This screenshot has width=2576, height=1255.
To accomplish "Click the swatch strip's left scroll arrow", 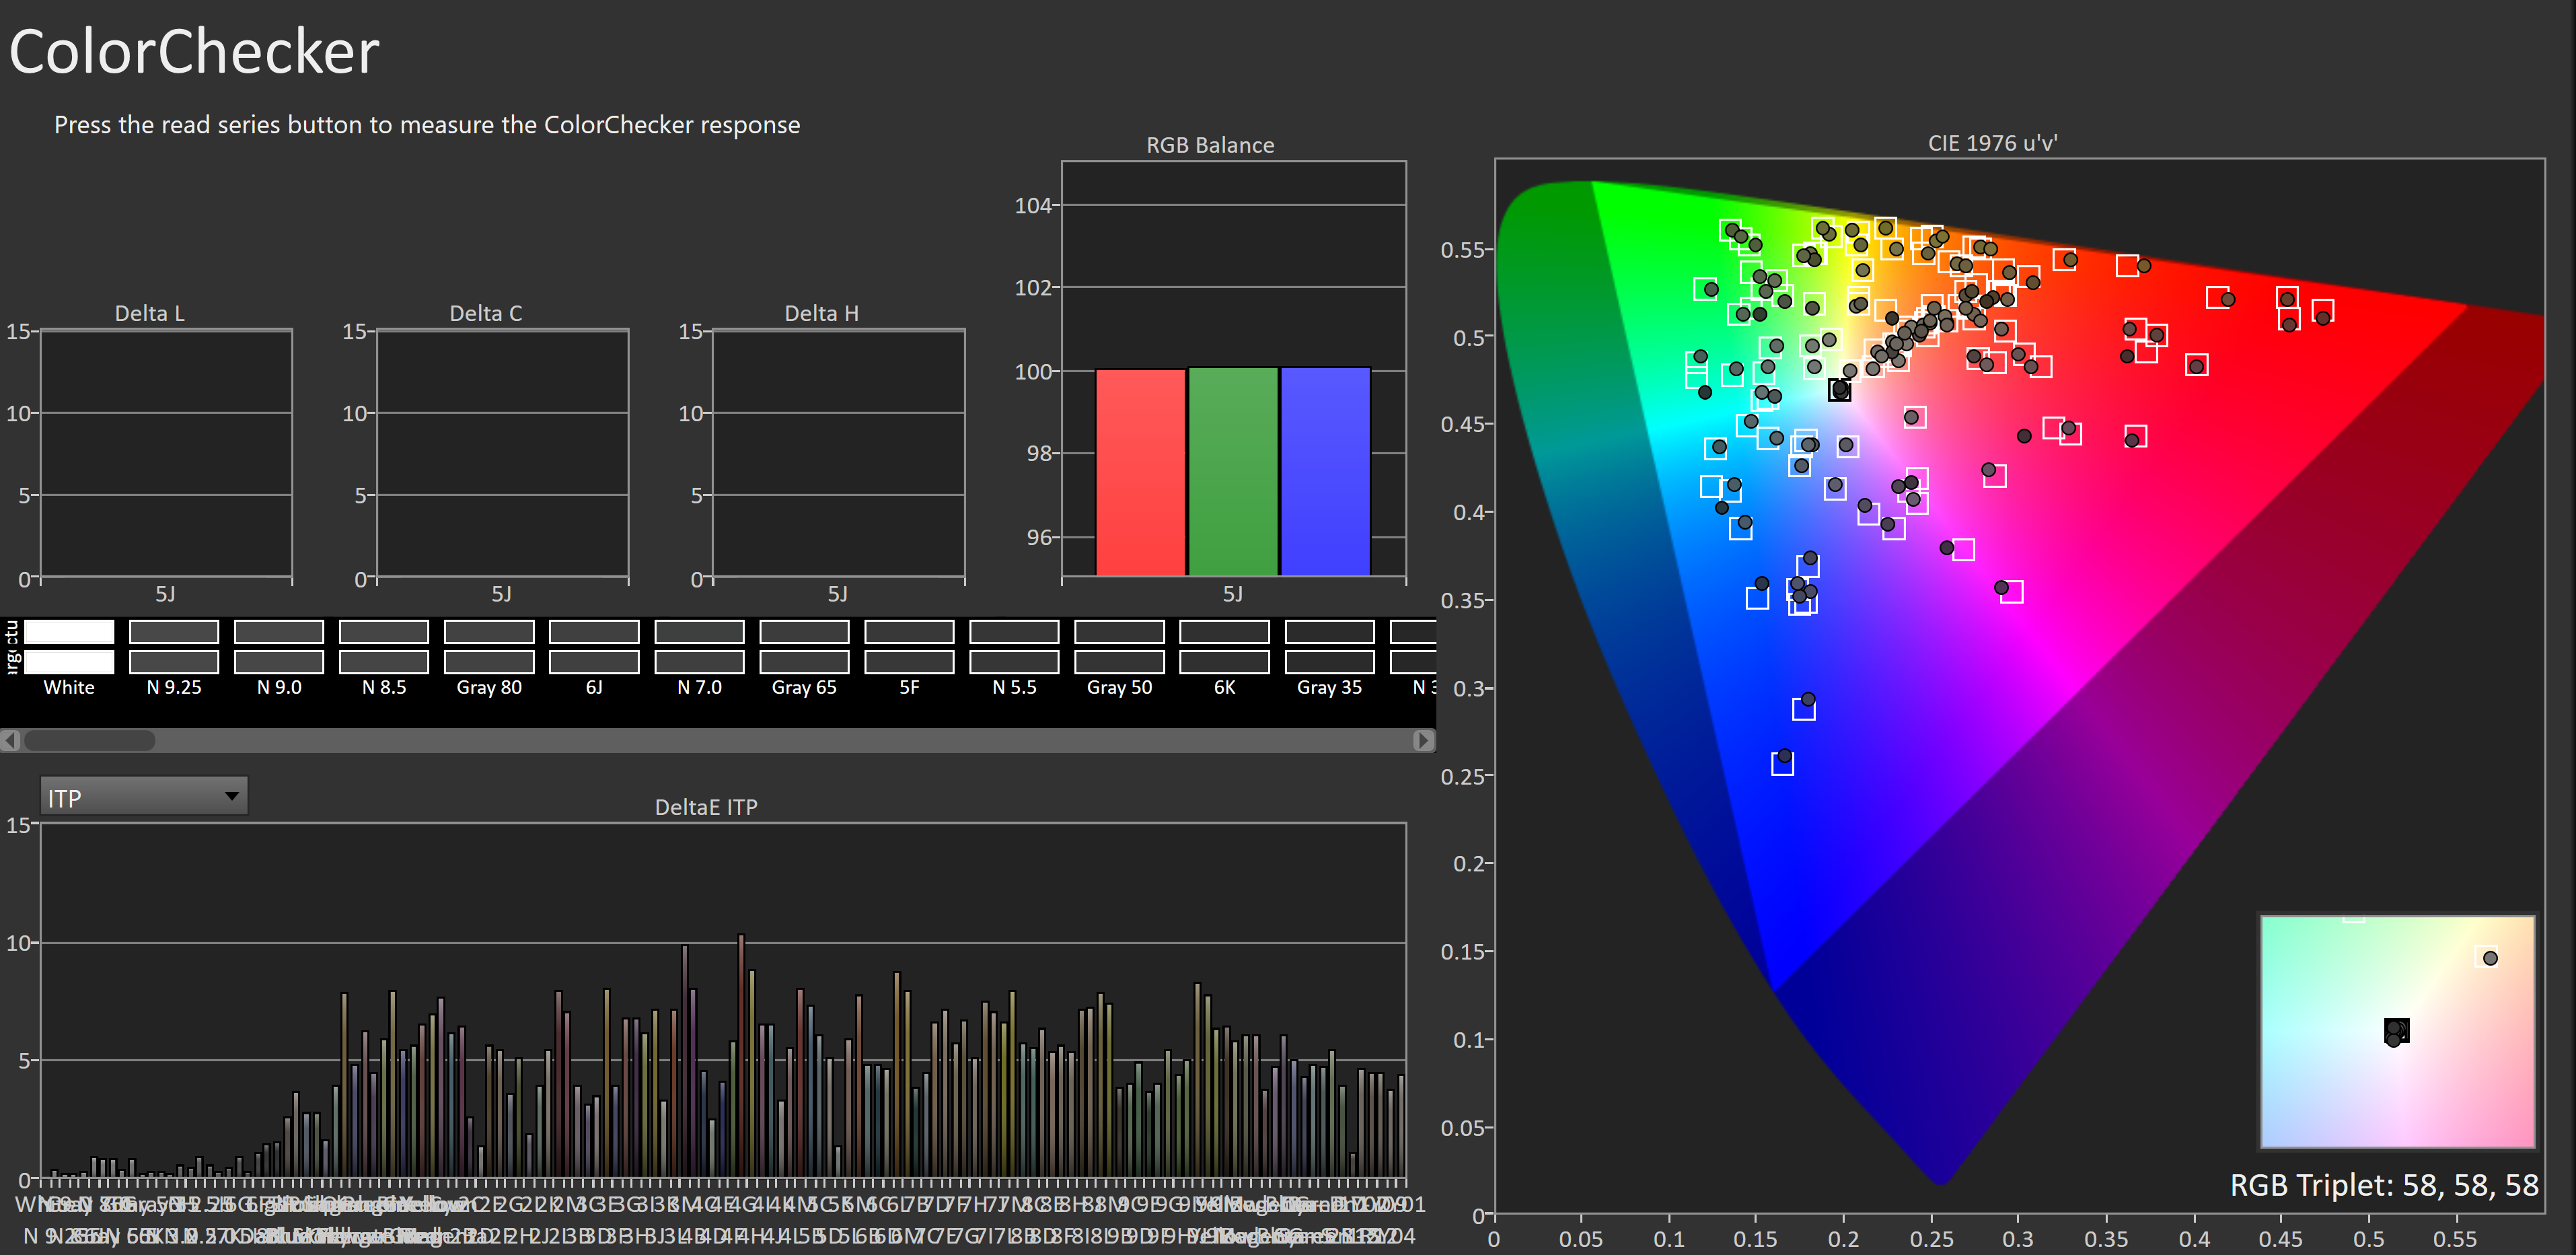I will (x=10, y=740).
